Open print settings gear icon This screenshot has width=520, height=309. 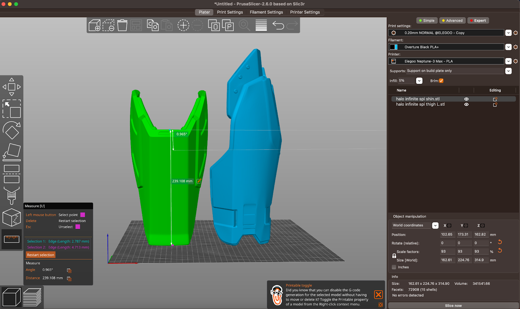515,33
